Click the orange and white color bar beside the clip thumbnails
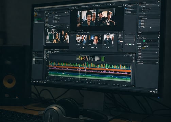Screen dimensions: 171x122 (120, 41)
